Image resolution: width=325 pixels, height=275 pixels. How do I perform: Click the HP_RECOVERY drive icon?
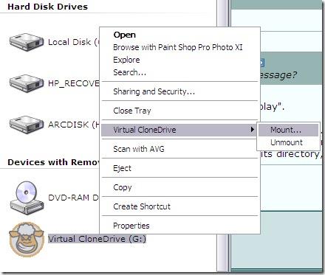pos(27,83)
